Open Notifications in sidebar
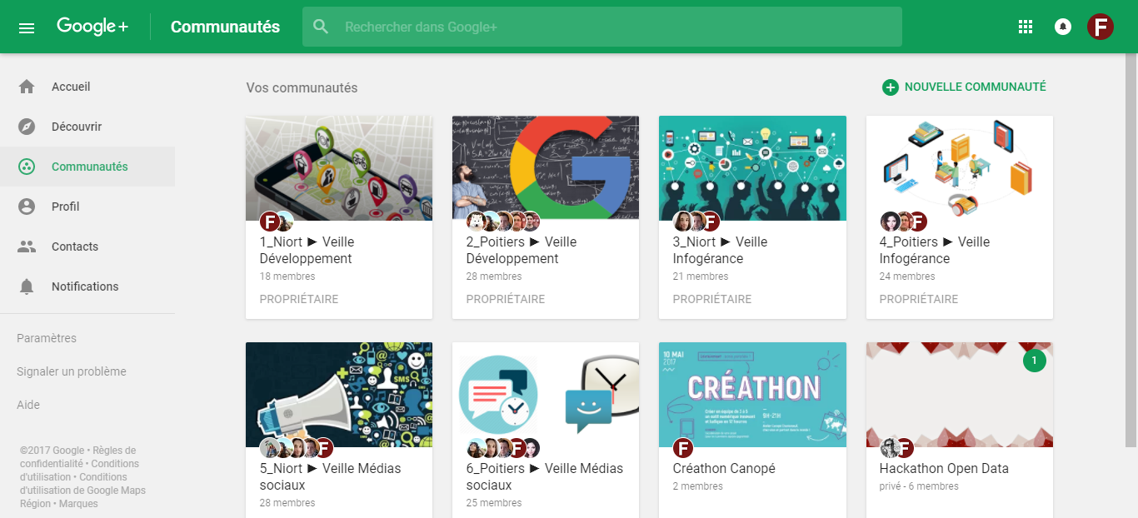 [x=87, y=286]
